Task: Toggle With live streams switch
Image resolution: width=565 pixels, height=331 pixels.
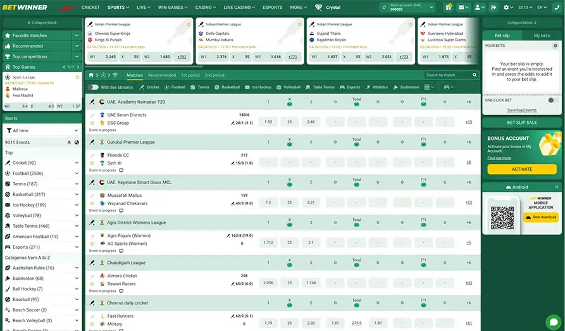Action: 93,87
